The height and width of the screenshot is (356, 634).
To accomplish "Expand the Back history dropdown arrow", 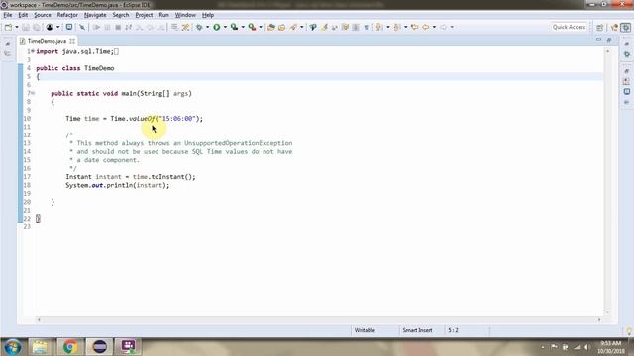I will [x=434, y=27].
